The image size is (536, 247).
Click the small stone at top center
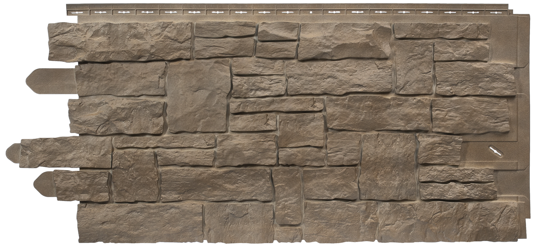click(278, 31)
